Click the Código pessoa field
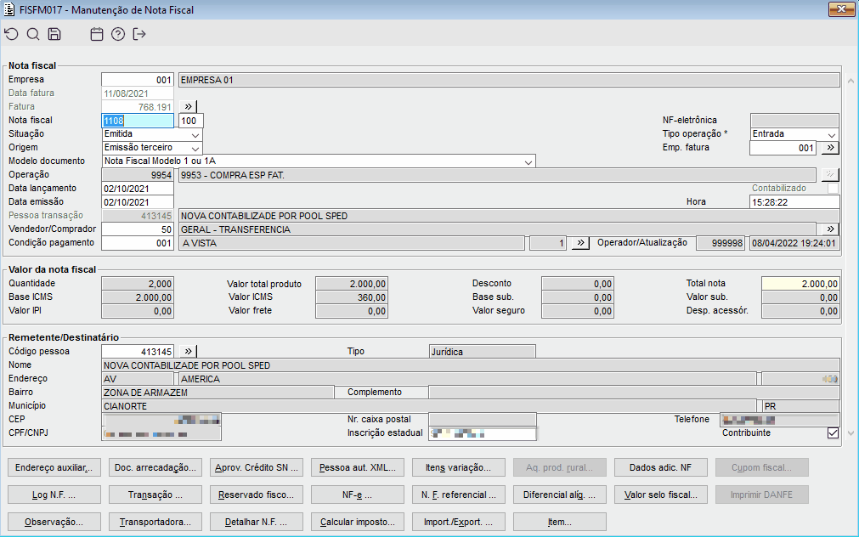The height and width of the screenshot is (537, 859). [x=138, y=352]
